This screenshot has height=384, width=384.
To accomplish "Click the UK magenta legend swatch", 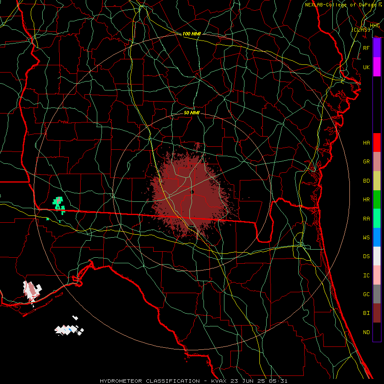I will click(377, 67).
